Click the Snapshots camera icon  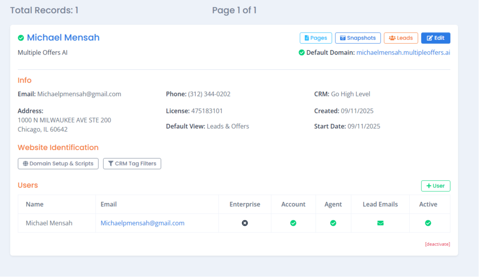(342, 38)
